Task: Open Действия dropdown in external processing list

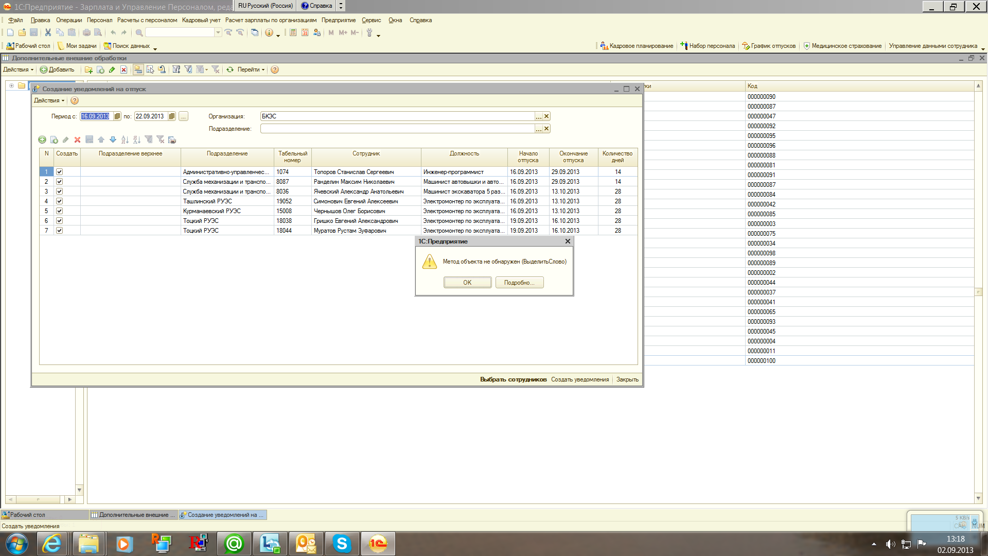Action: 18,69
